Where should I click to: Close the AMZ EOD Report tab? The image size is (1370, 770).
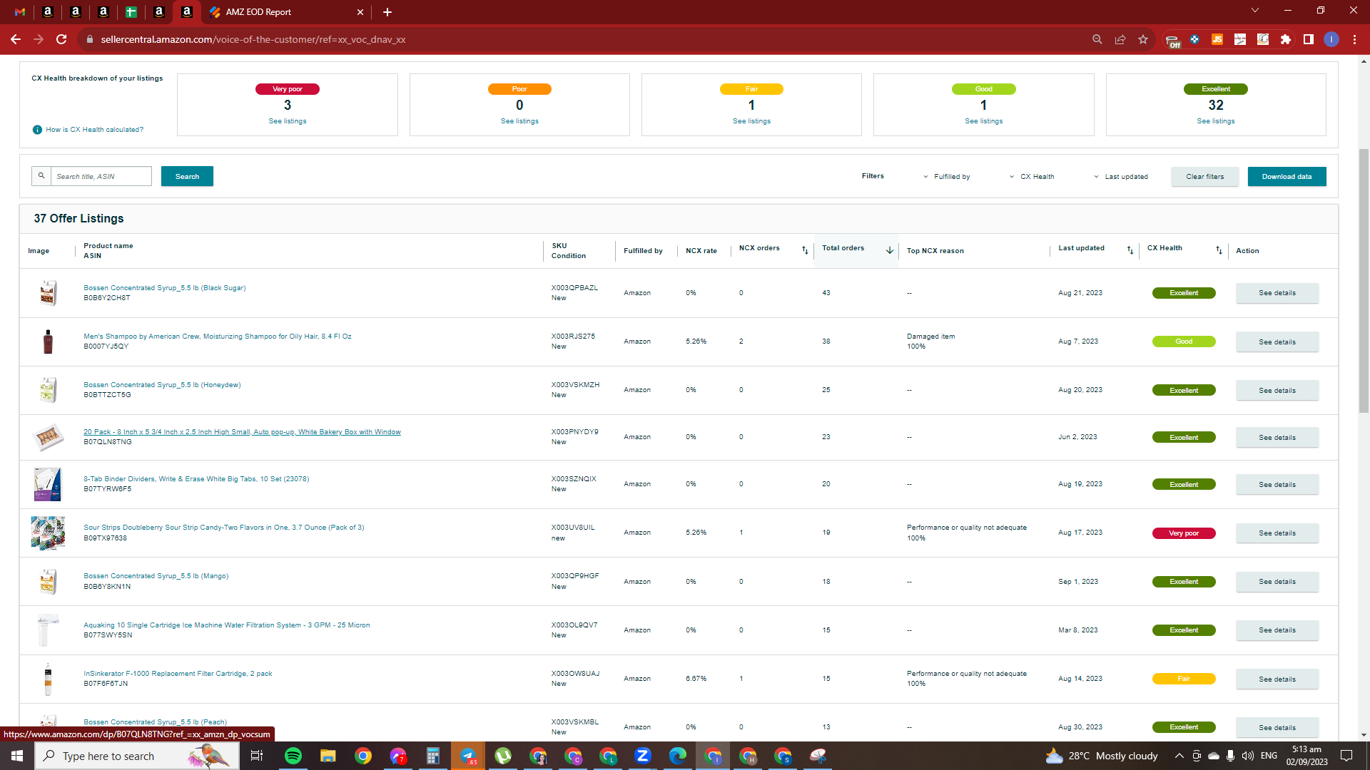(x=360, y=12)
